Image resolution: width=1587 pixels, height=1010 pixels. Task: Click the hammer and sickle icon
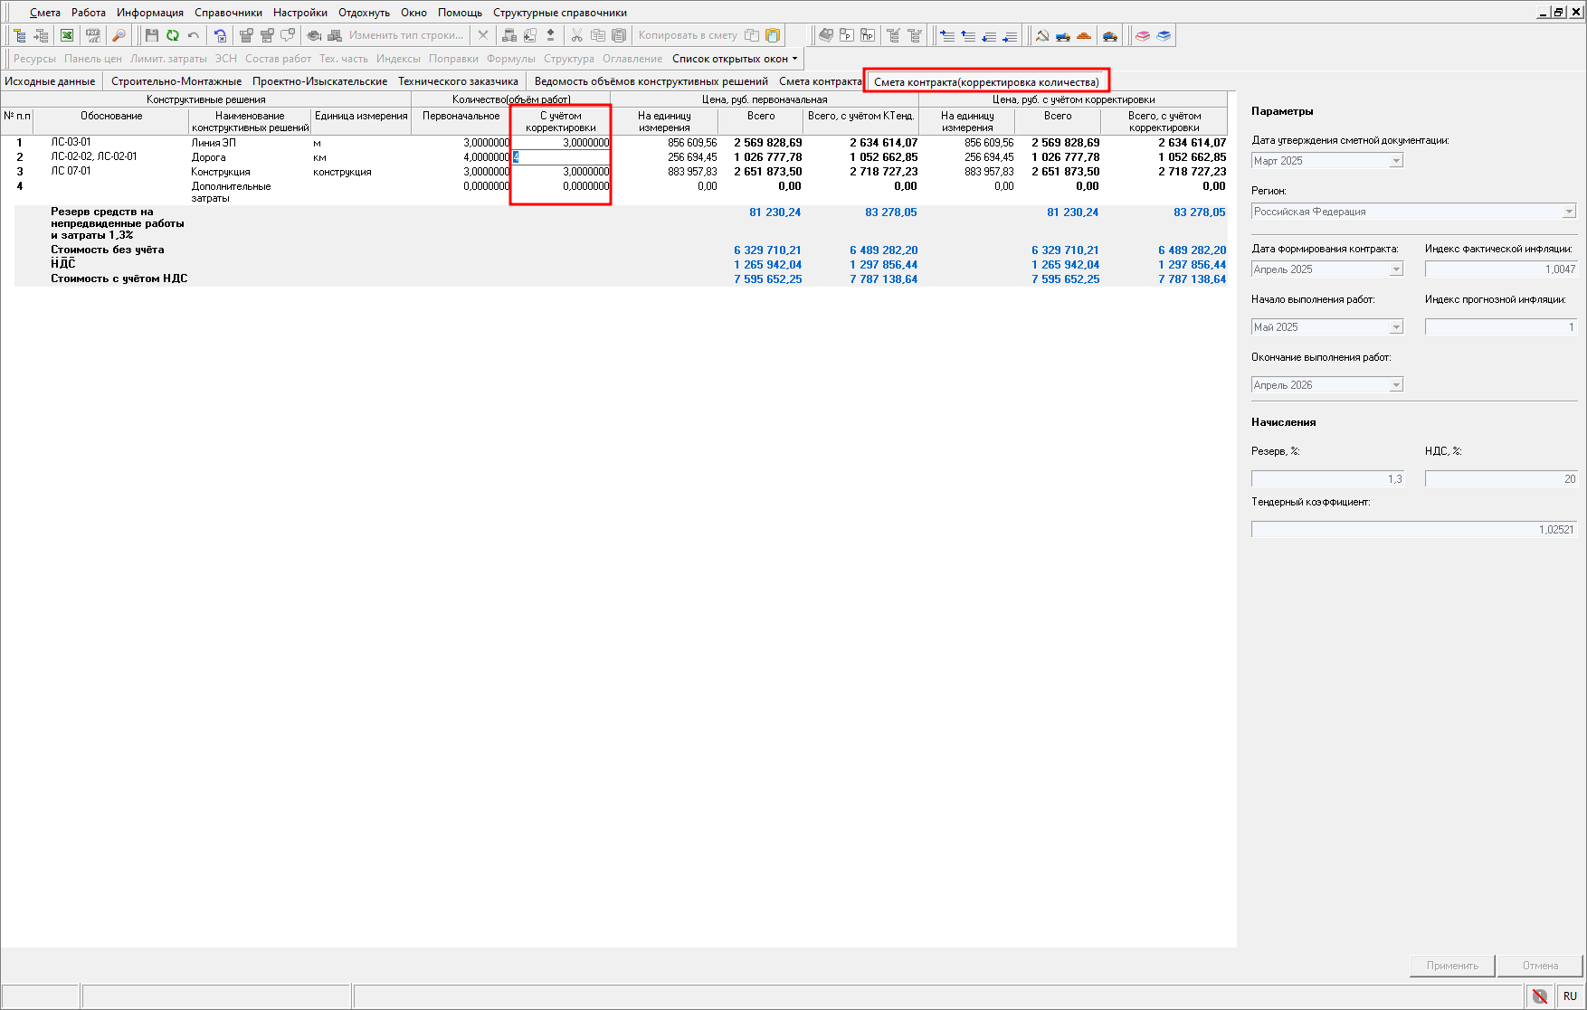(x=1042, y=35)
